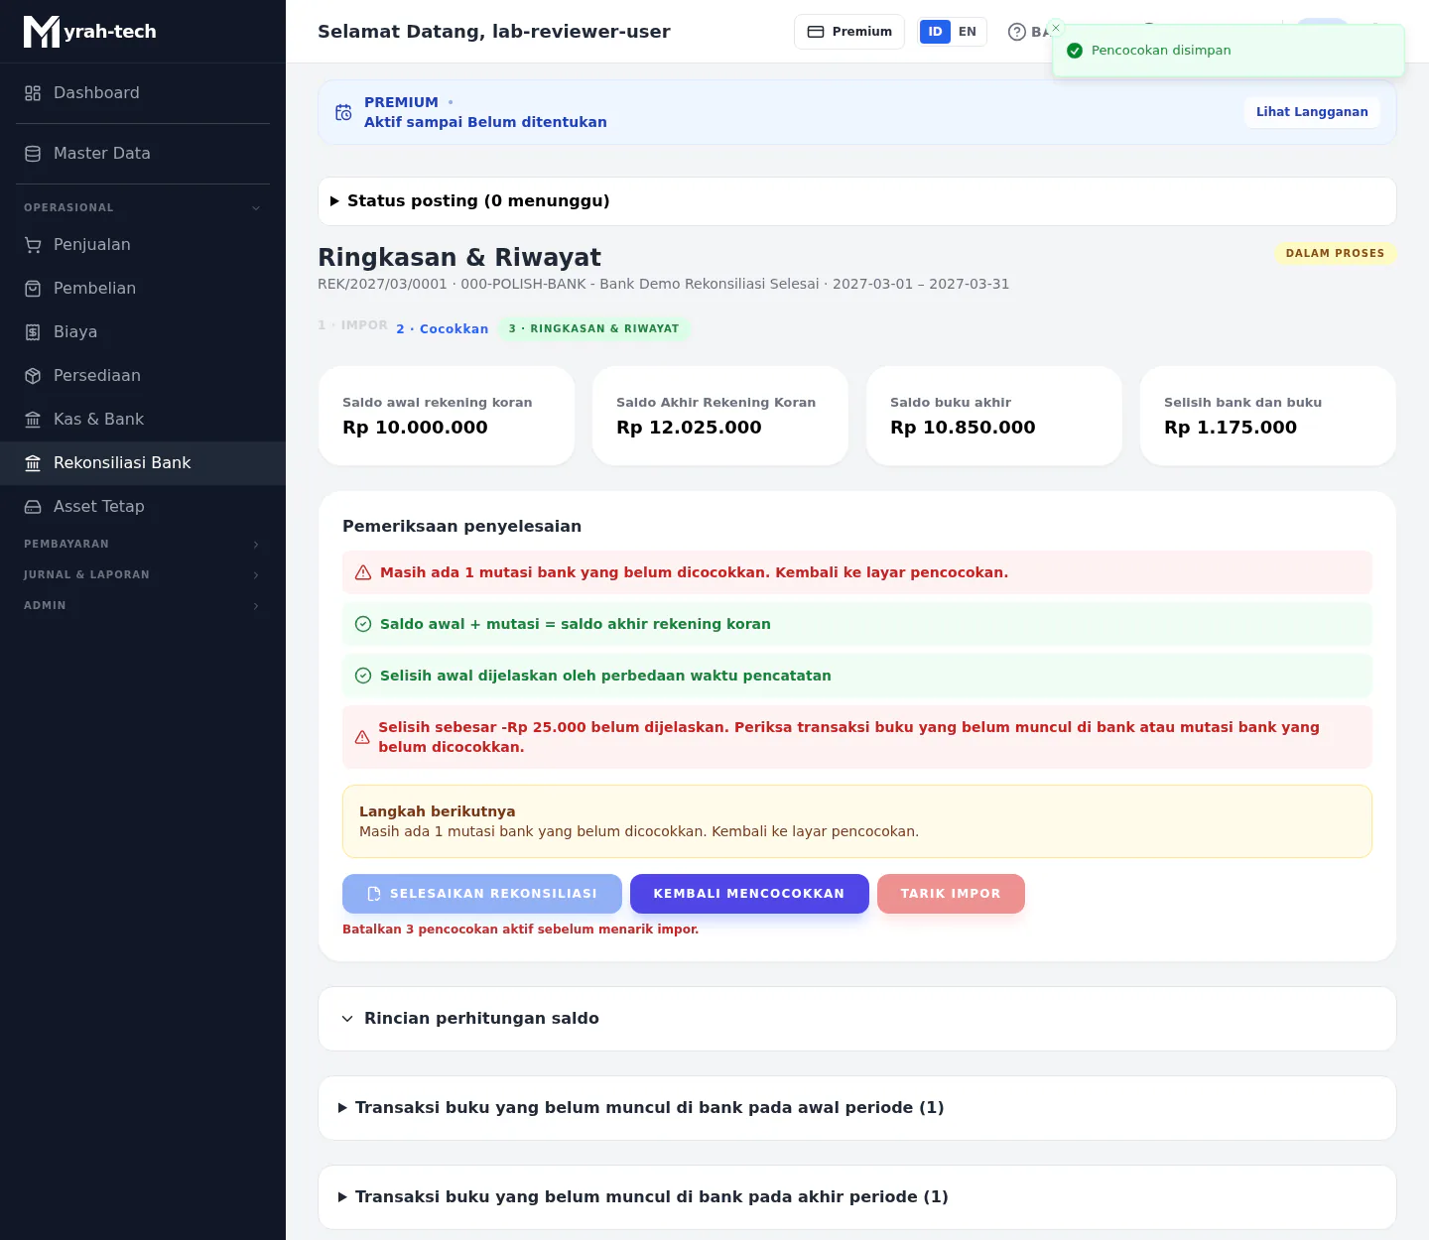Open Persediaan inventory module

(143, 376)
